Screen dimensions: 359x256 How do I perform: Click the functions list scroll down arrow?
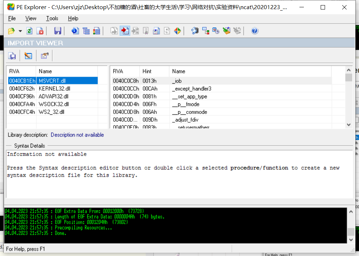click(x=348, y=125)
